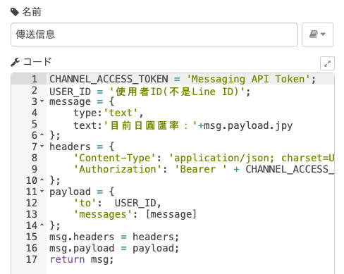Toggle the fold marker at line 6
The width and height of the screenshot is (344, 274).
[x=42, y=135]
